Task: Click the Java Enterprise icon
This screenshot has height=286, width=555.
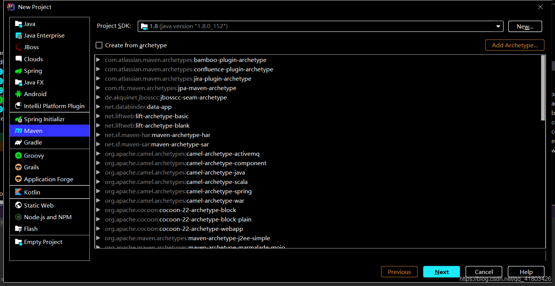Action: (18, 36)
